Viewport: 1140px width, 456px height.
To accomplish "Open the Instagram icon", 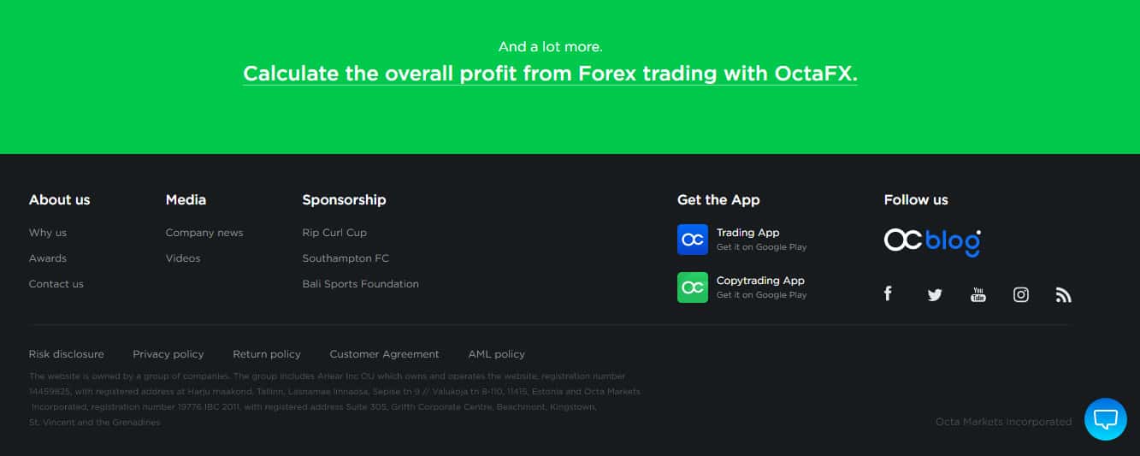I will coord(1021,295).
